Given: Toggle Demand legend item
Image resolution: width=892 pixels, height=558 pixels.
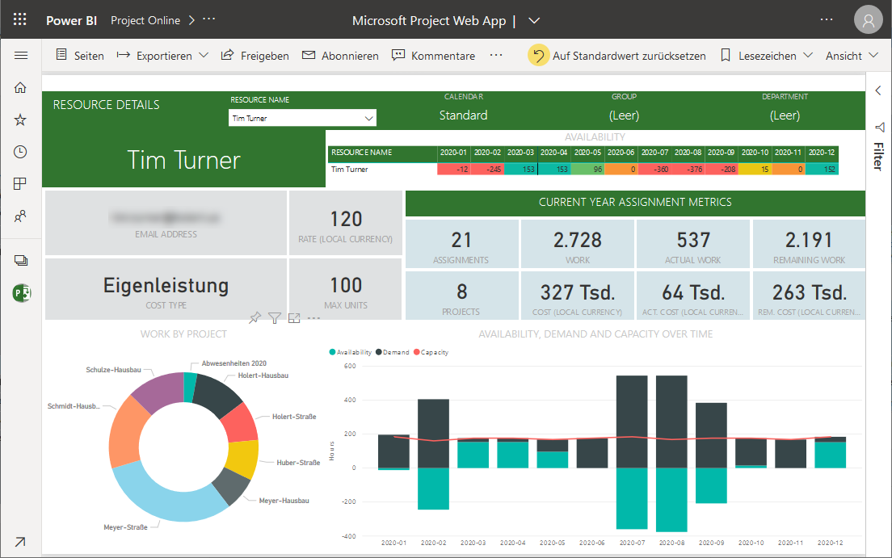Looking at the screenshot, I should click(x=393, y=352).
